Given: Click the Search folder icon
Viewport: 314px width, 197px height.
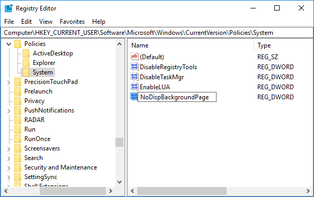Looking at the screenshot, I should click(x=17, y=158).
